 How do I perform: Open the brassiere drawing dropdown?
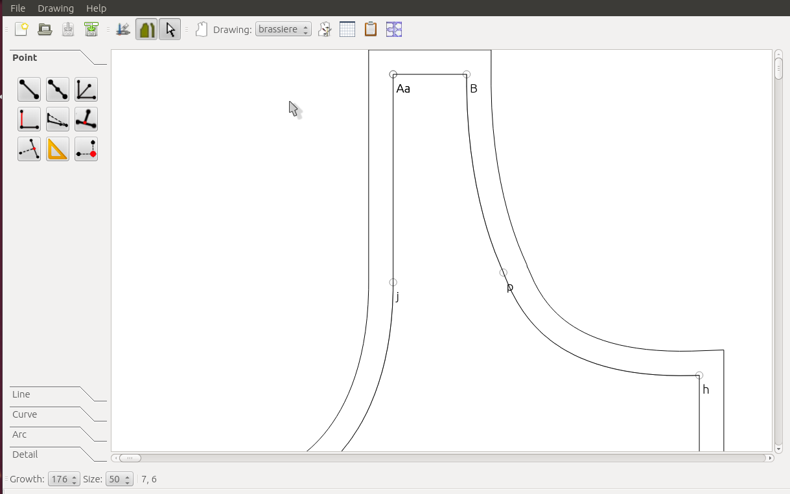283,28
